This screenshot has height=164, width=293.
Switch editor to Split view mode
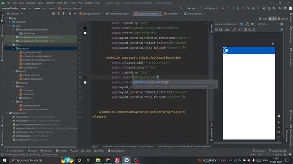(x=272, y=19)
